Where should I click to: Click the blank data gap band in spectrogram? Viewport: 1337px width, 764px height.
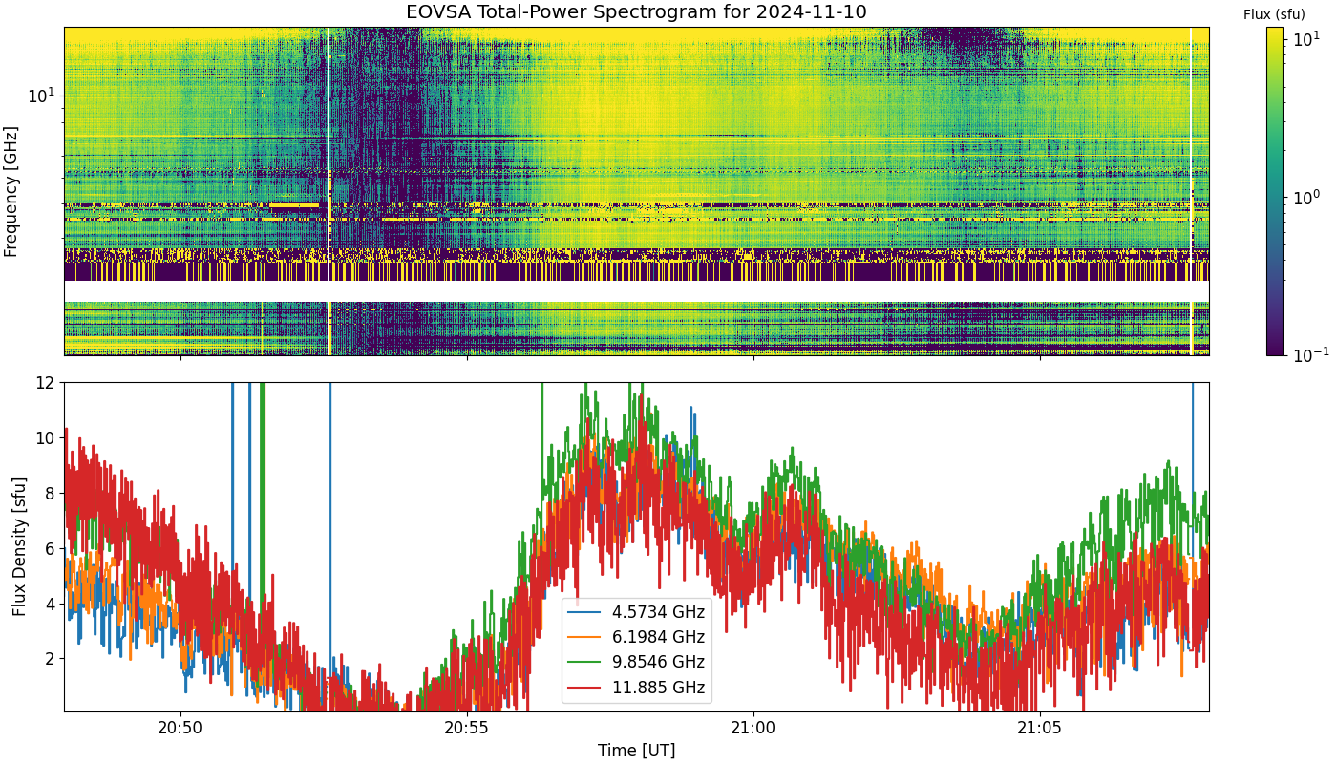point(636,290)
